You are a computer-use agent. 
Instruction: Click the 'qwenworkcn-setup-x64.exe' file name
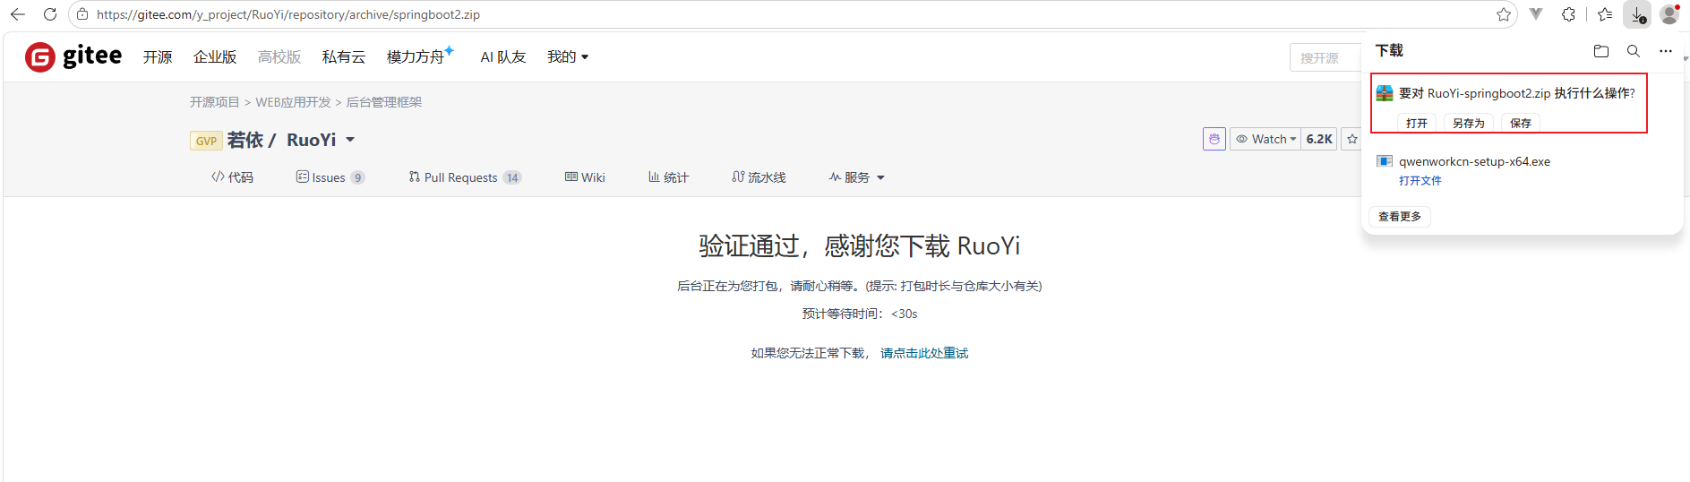[1474, 161]
